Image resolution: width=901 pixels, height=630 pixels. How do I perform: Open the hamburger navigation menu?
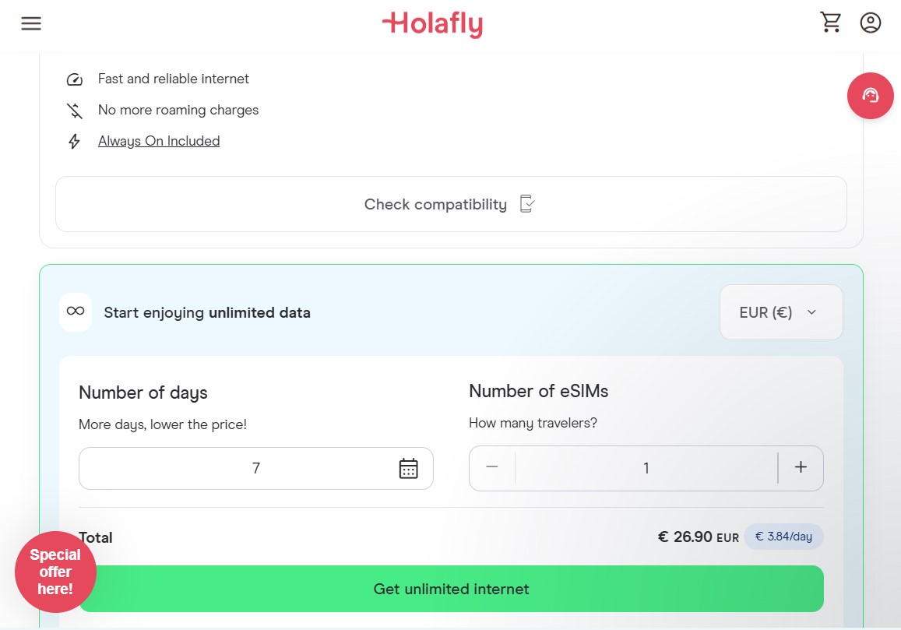click(31, 23)
